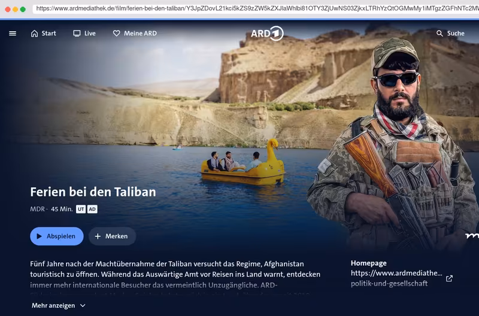Maximize the window with green button

tap(23, 9)
